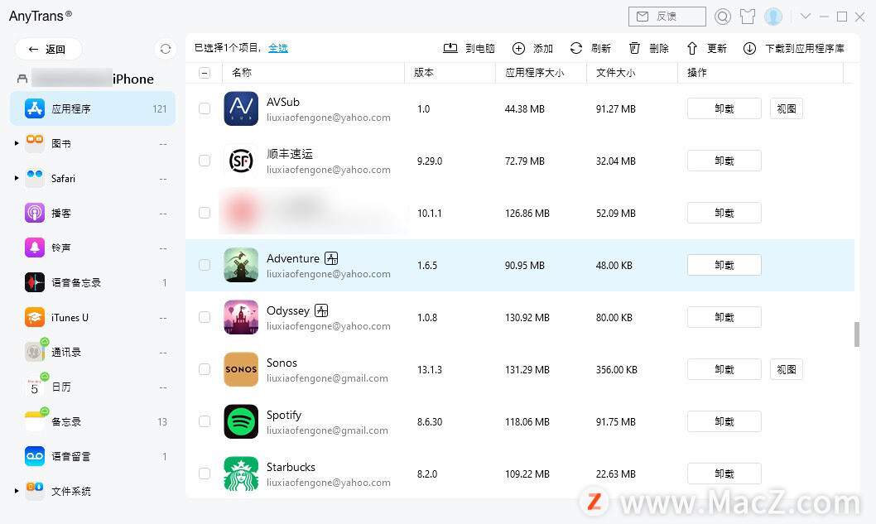Click the App Store badge next to Adventure
The height and width of the screenshot is (524, 876).
(331, 258)
